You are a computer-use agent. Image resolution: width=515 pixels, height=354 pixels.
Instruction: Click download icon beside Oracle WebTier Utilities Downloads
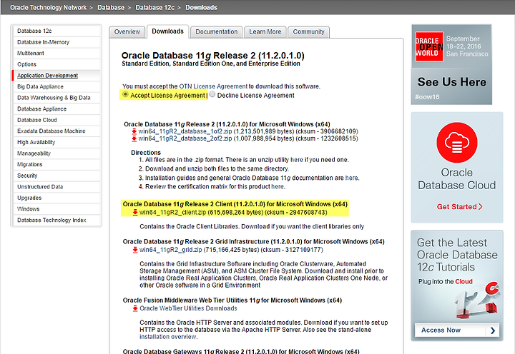[135, 308]
